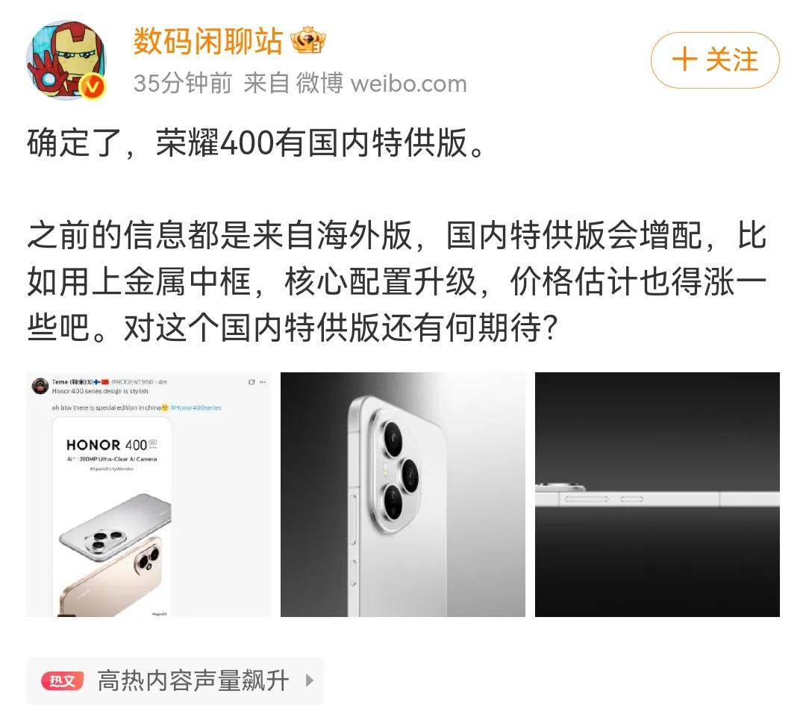
Task: Open the phone side-profile dark photo
Action: coord(657,495)
